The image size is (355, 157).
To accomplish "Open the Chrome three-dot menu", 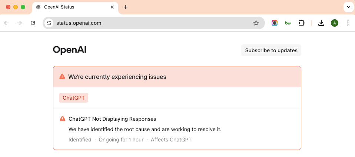I will 348,23.
